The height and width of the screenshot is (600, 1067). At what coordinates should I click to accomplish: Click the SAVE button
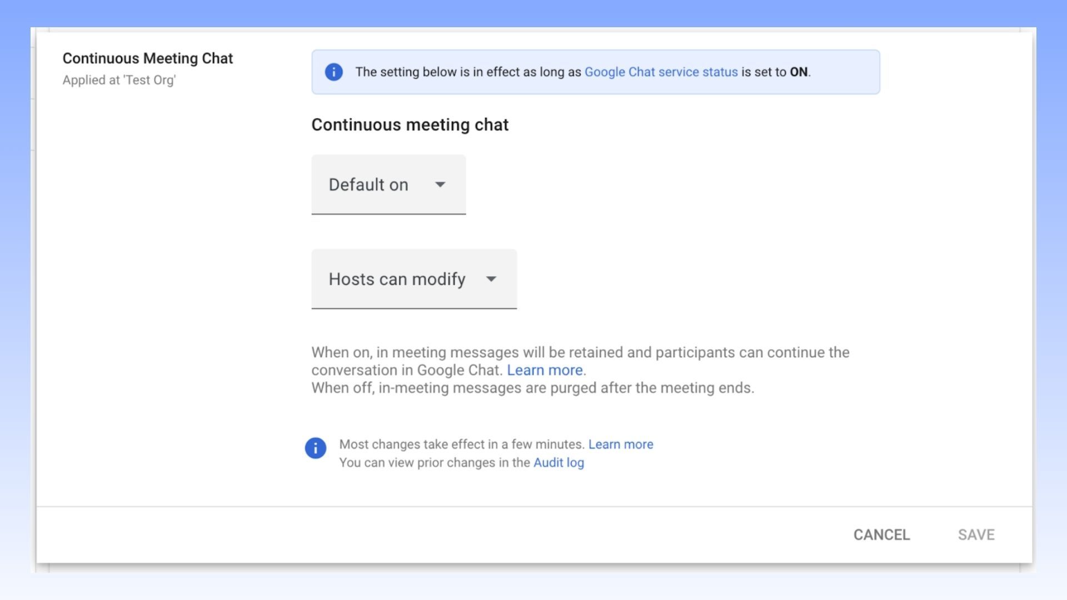pyautogui.click(x=976, y=534)
